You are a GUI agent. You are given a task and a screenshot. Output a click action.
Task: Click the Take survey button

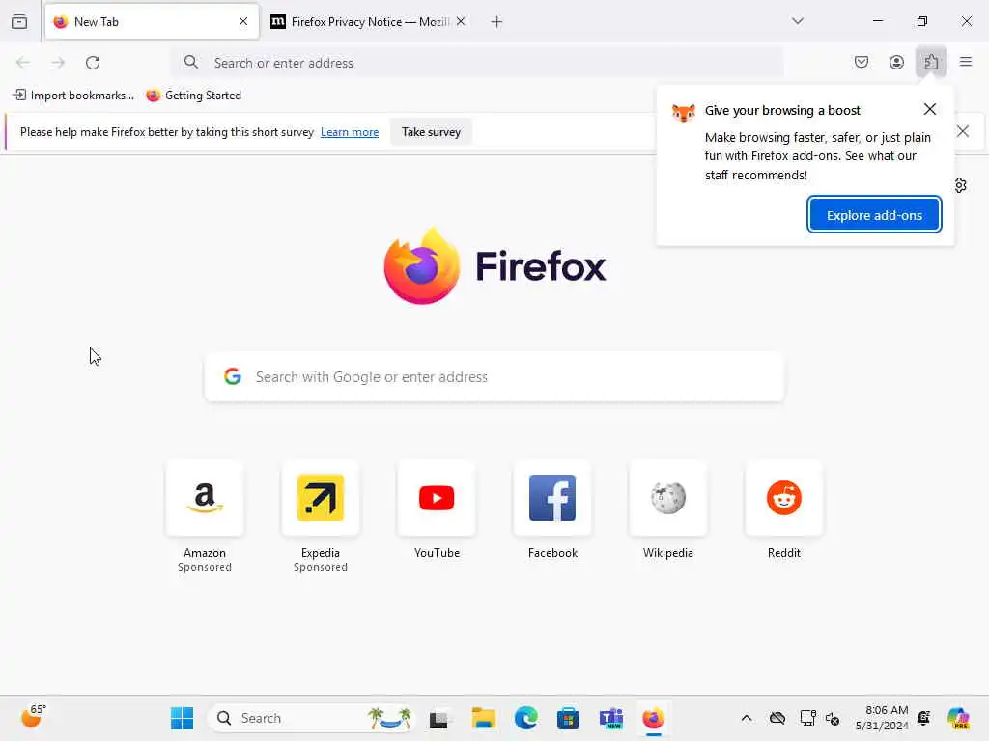click(431, 132)
